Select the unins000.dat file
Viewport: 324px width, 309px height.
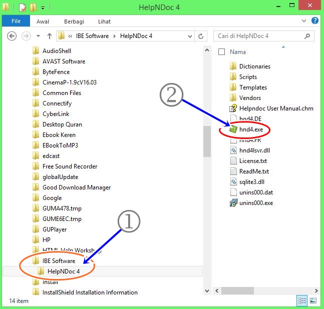click(x=251, y=192)
